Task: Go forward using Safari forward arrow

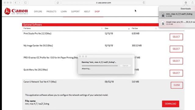Action: point(19,3)
